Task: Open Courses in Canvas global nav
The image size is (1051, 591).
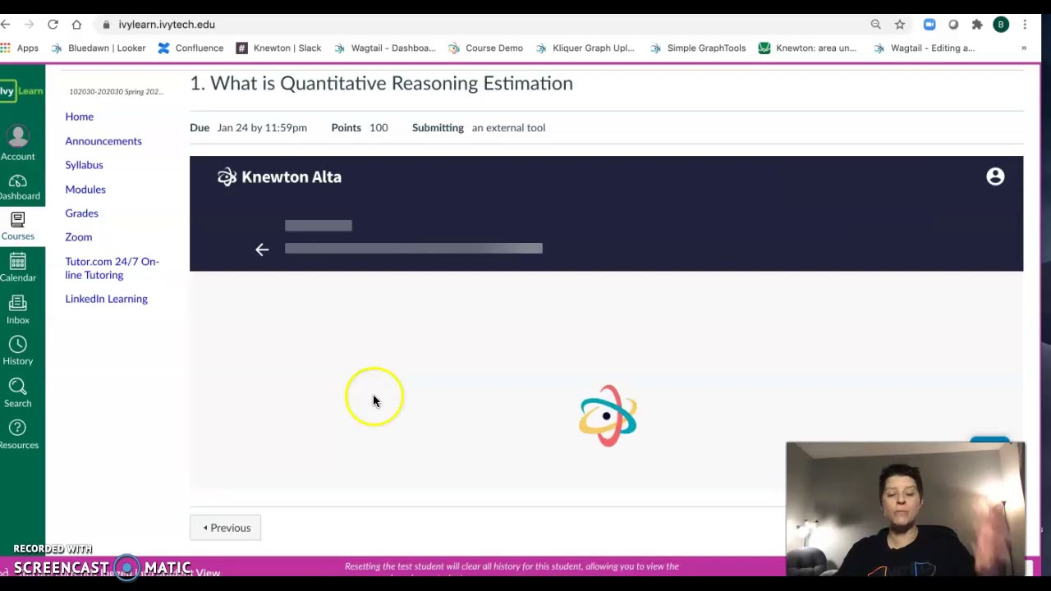Action: pos(18,227)
